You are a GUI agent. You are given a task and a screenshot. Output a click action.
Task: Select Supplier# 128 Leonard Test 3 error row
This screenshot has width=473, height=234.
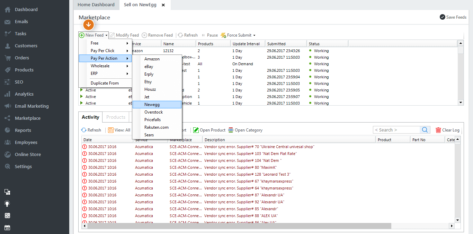(x=268, y=174)
